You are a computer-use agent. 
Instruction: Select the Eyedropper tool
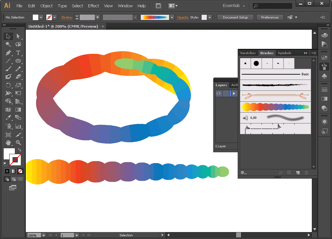[8, 118]
